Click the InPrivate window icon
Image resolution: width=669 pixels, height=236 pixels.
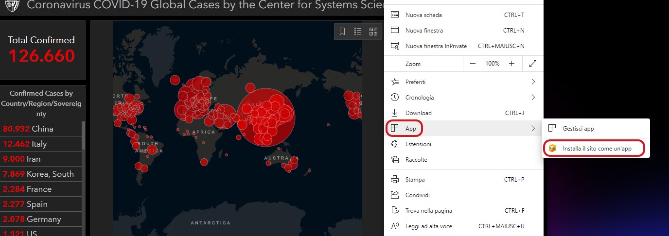click(x=395, y=46)
